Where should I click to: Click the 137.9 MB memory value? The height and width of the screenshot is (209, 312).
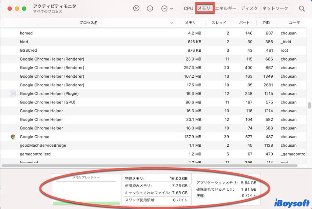click(x=193, y=137)
